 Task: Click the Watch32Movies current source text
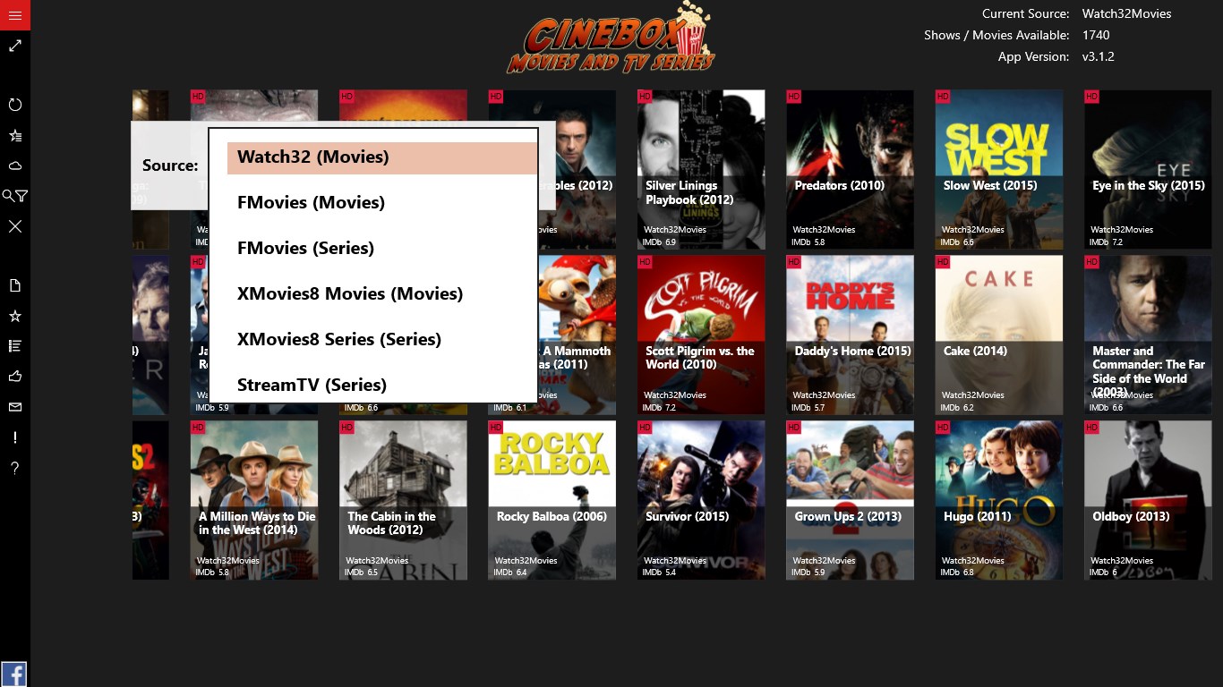[1126, 13]
